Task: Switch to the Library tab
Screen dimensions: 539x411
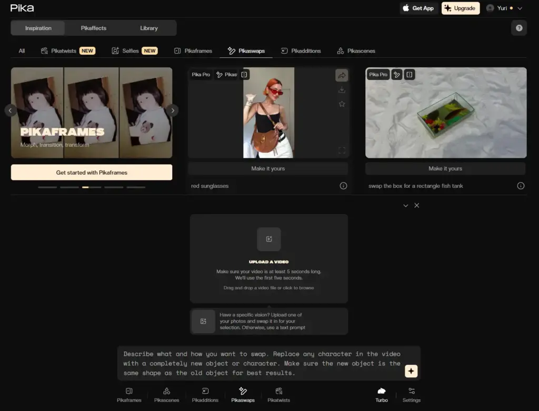Action: click(x=149, y=28)
